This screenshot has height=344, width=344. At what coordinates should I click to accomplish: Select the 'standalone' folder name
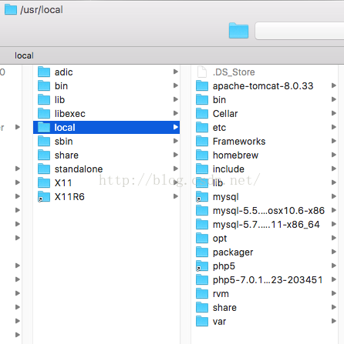79,169
